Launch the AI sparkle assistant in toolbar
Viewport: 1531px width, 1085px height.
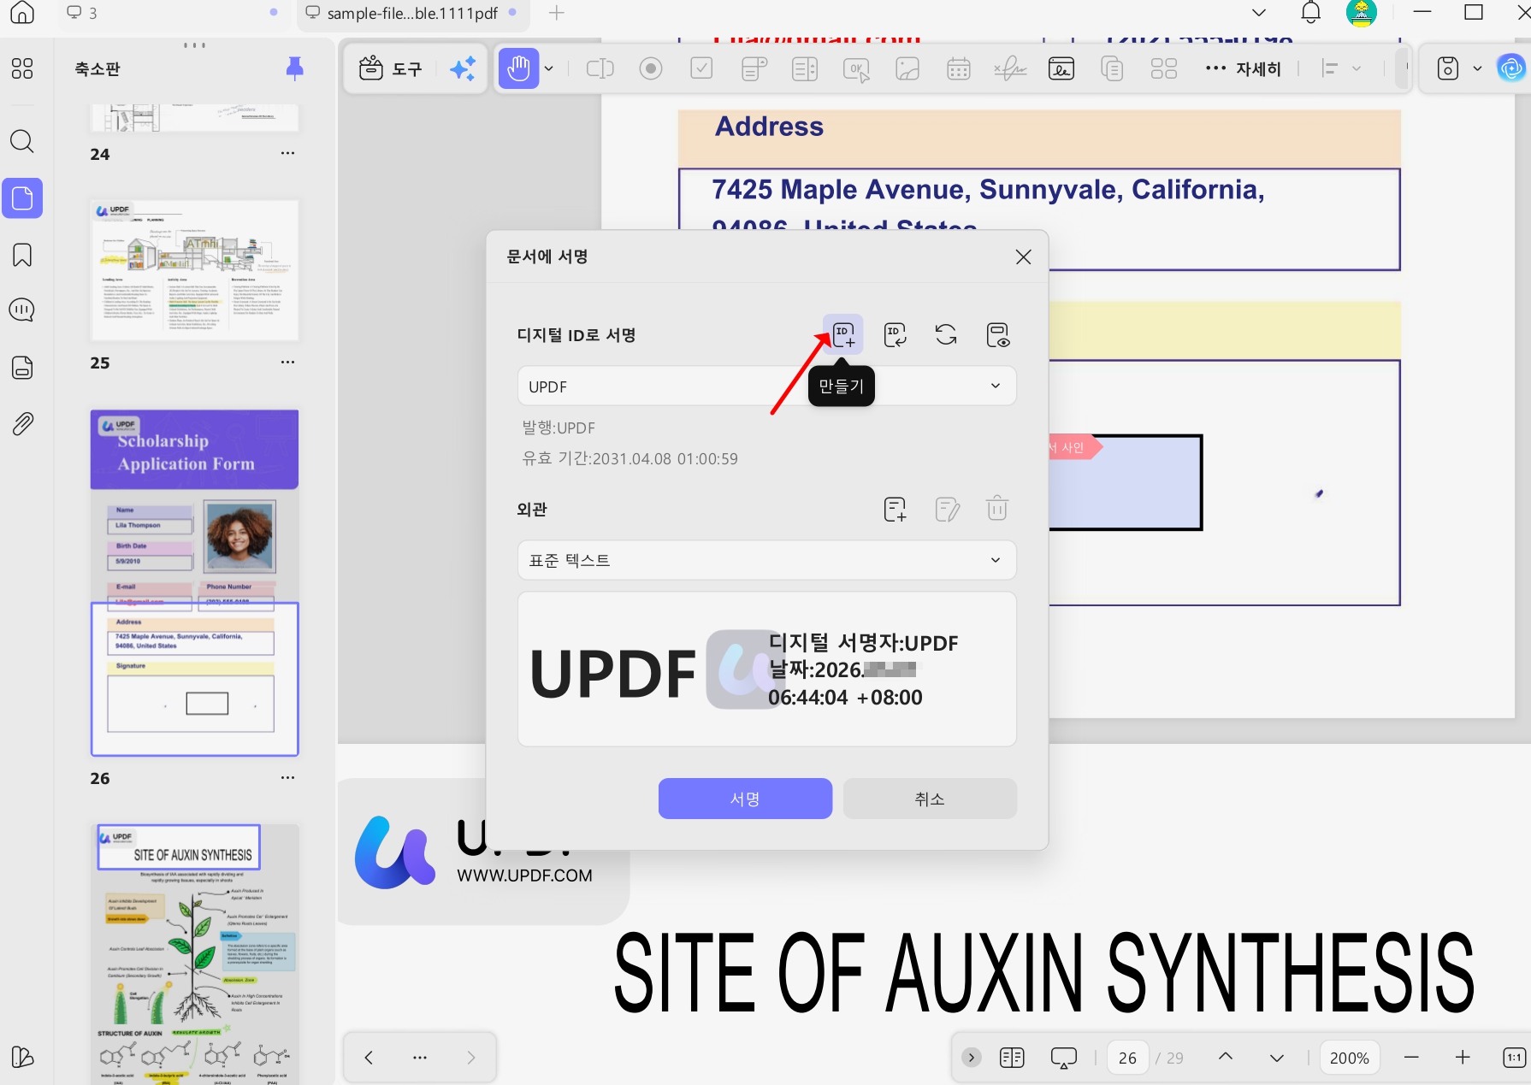coord(463,68)
